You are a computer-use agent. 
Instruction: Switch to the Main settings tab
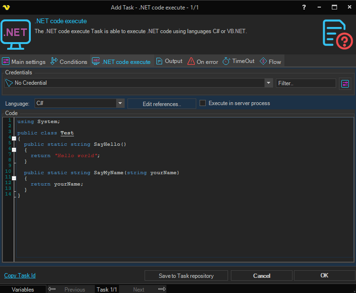(x=24, y=62)
